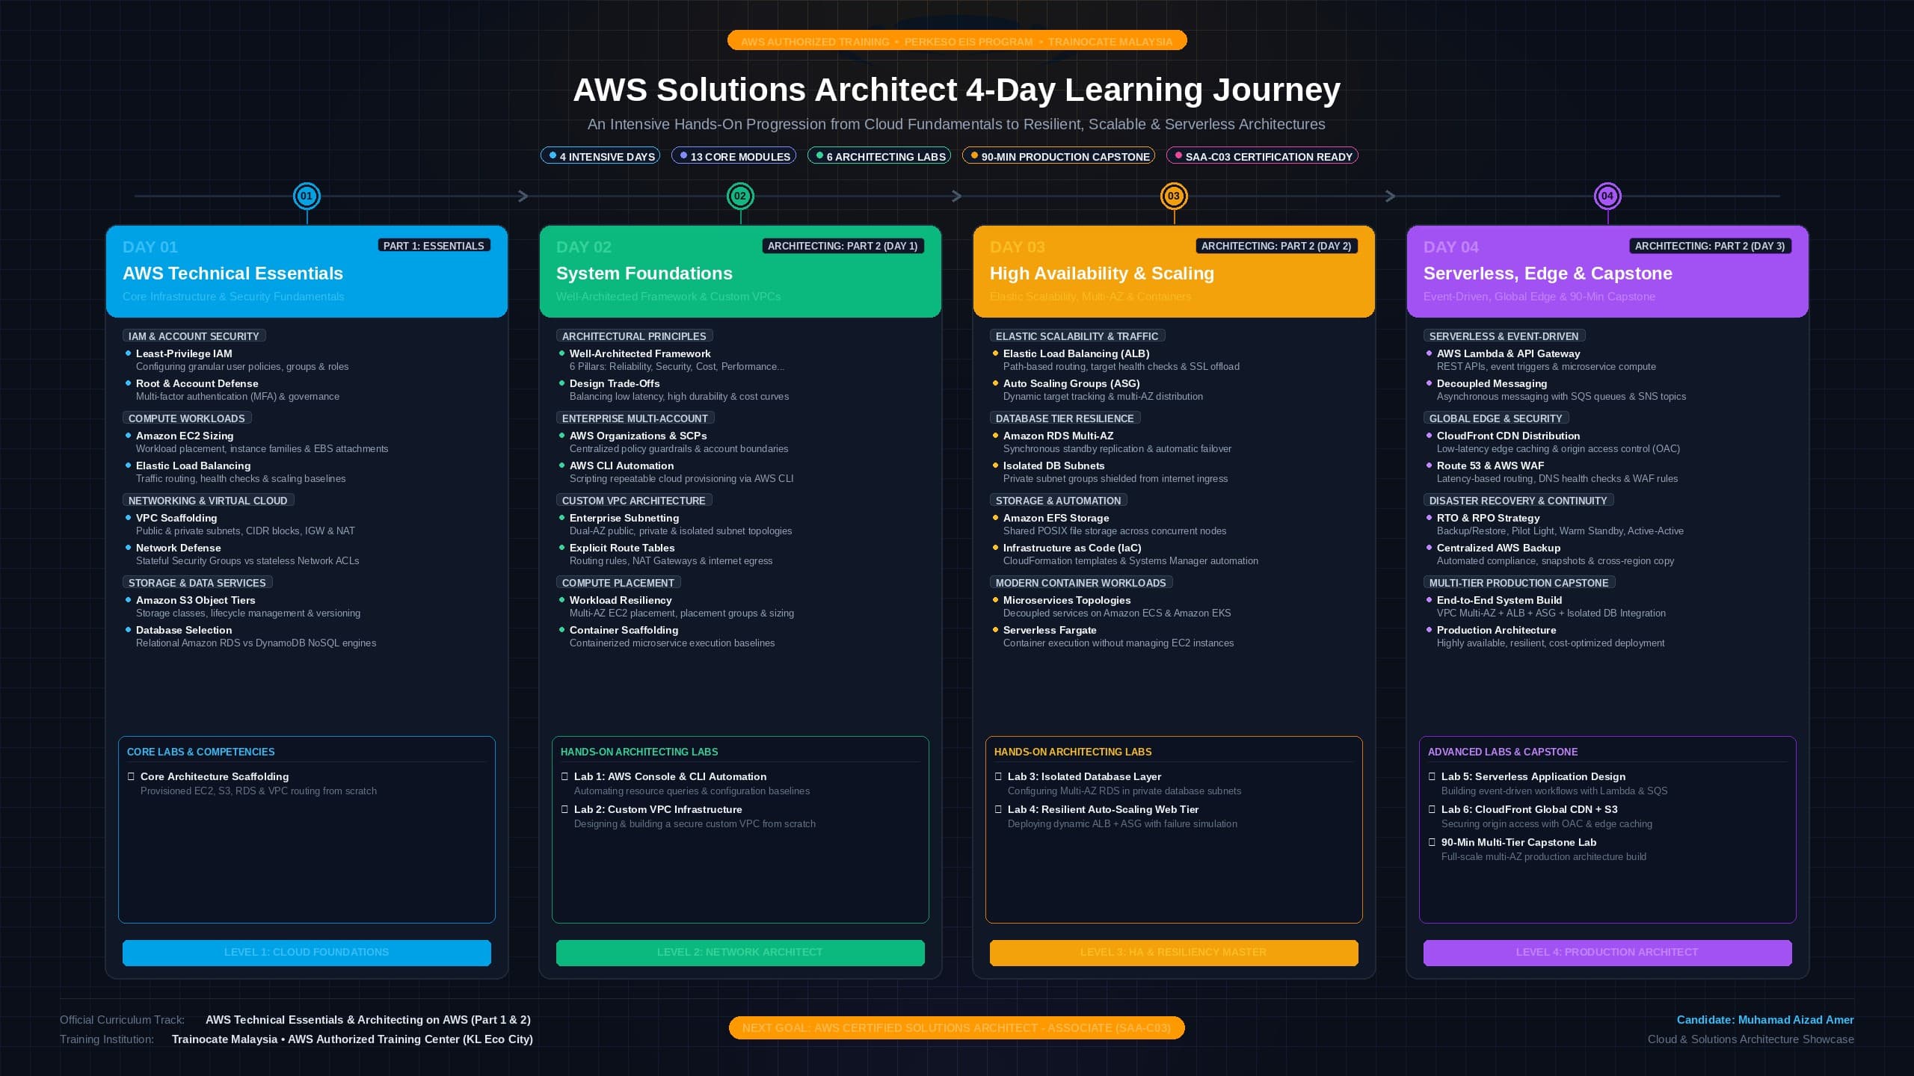Check Lab 3: Isolated Database Layer box
The height and width of the screenshot is (1076, 1914).
coord(999,776)
